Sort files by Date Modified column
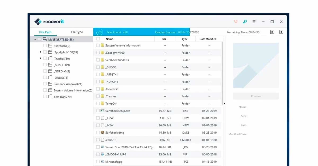This screenshot has width=318, height=166. (208, 39)
